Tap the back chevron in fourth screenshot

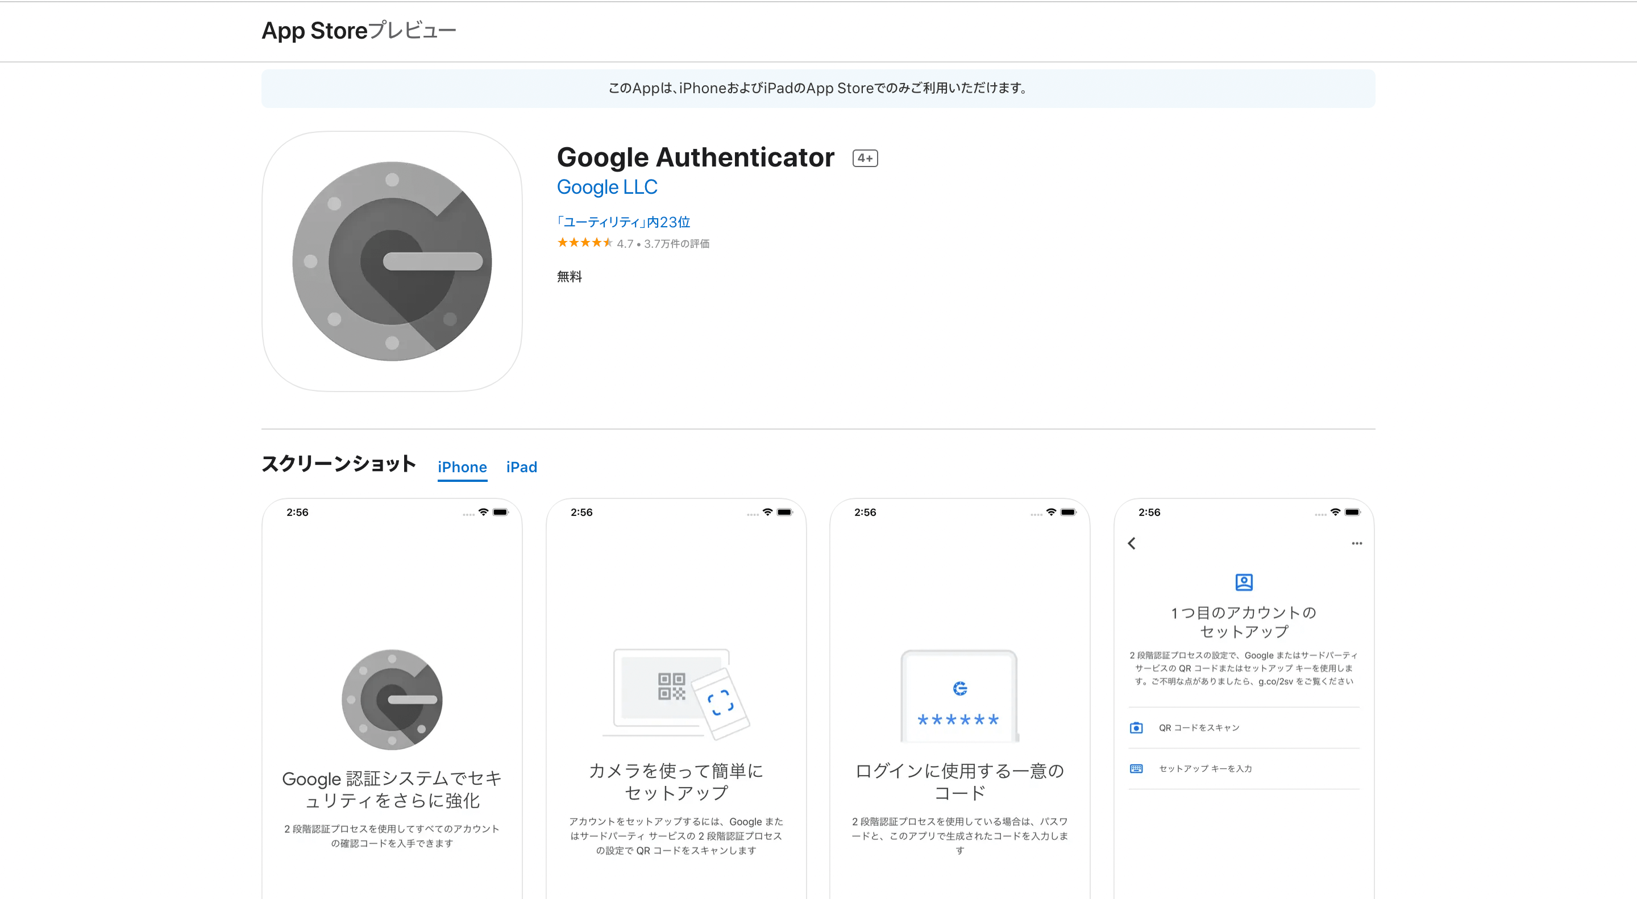1132,543
